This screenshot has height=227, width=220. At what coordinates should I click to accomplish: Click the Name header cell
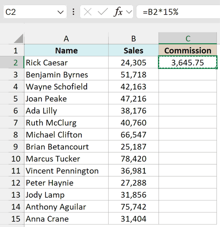click(x=66, y=50)
